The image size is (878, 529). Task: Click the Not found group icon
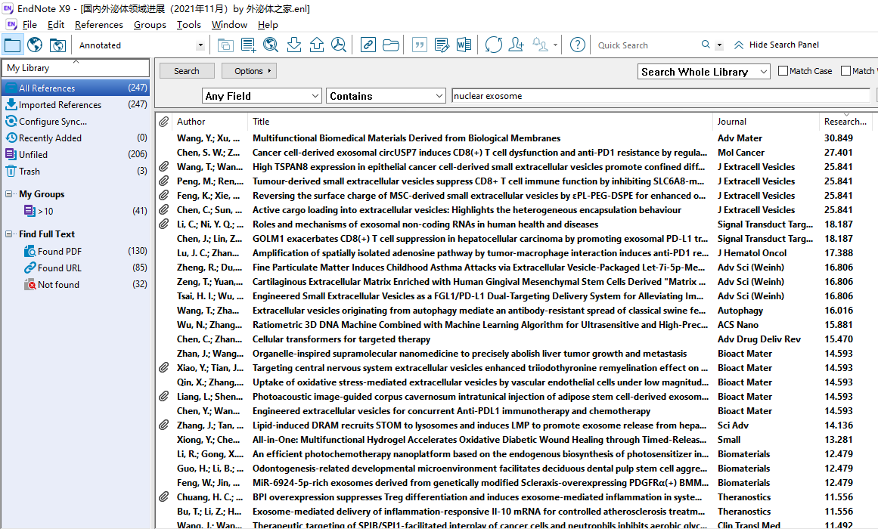pyautogui.click(x=30, y=284)
